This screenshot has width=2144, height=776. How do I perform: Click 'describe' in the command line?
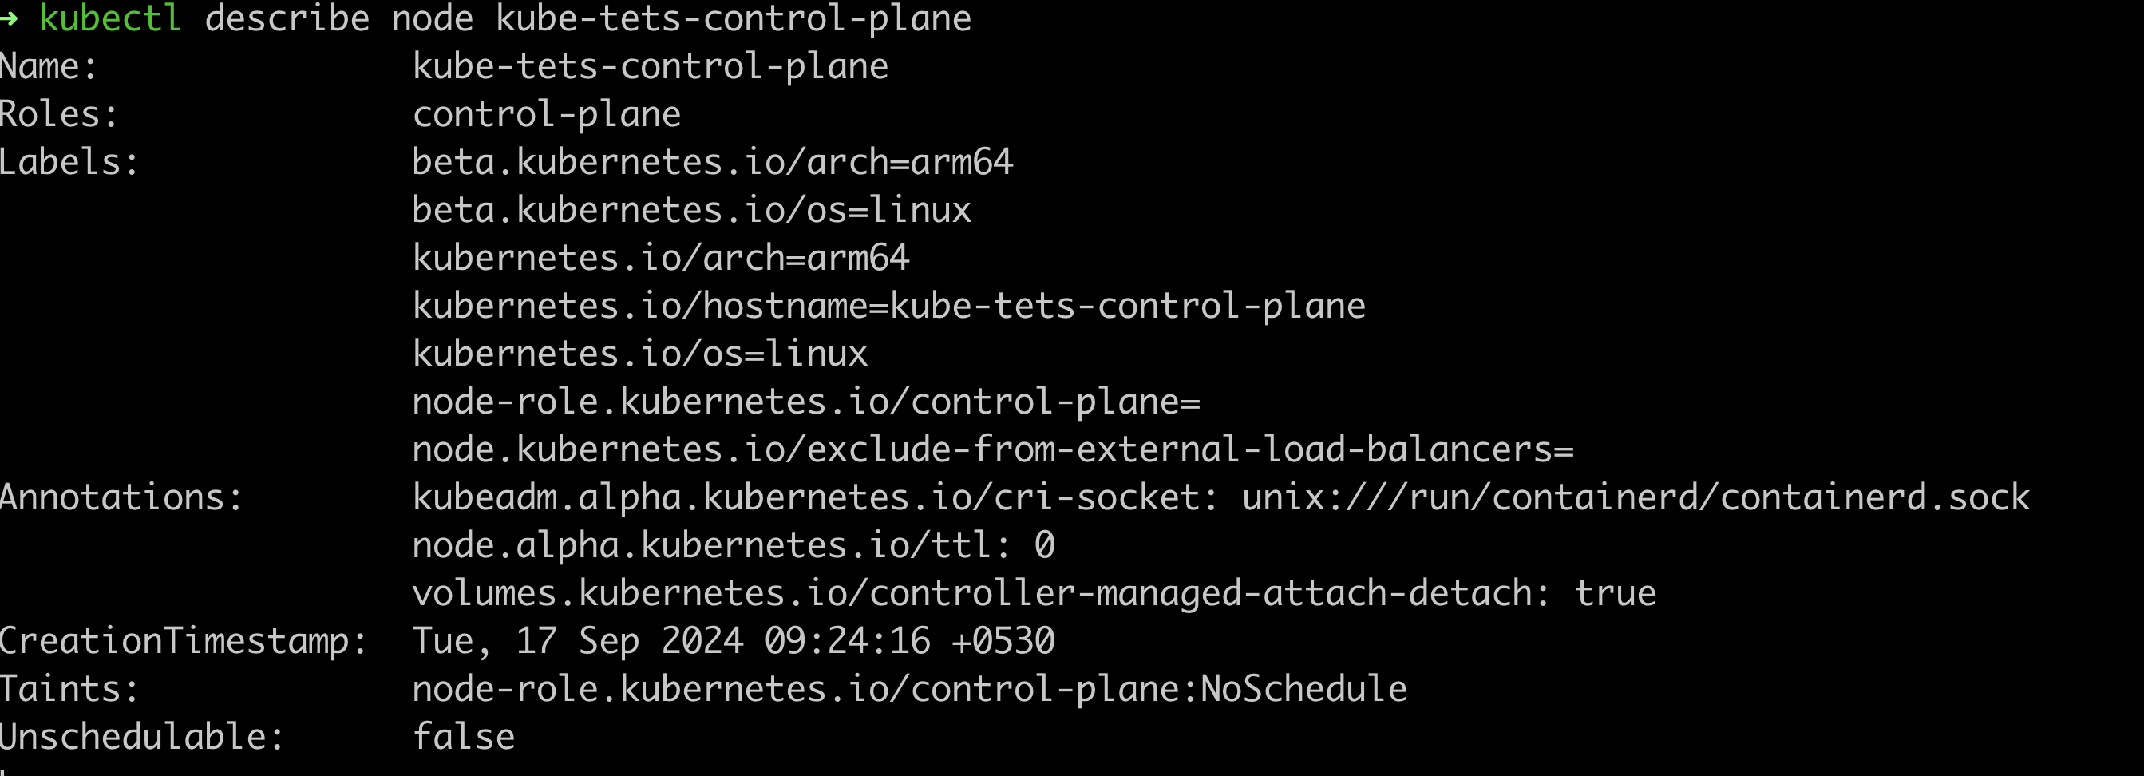[x=287, y=18]
